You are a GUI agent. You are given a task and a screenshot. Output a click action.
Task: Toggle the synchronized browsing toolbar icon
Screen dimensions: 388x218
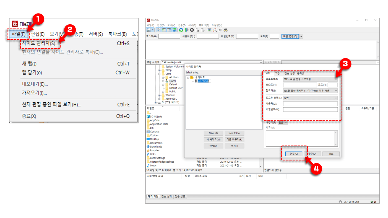coord(220,30)
